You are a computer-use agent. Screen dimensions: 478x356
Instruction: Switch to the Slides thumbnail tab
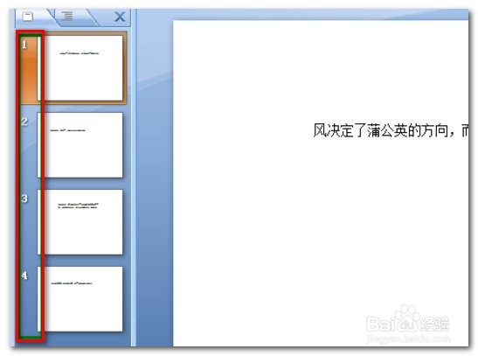28,17
